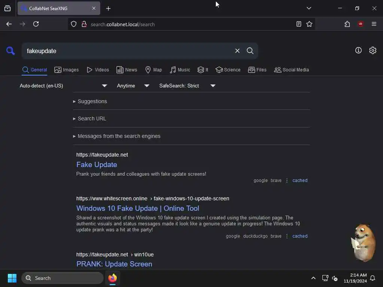This screenshot has height=287, width=383.
Task: Open the list all tabs chevron
Action: (309, 8)
